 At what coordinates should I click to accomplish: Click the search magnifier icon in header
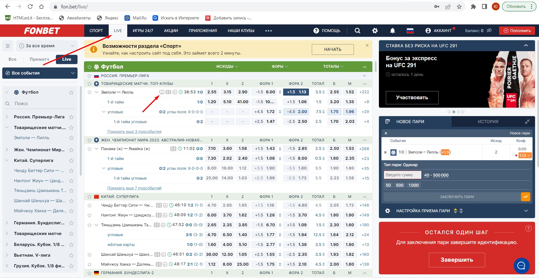pos(357,31)
